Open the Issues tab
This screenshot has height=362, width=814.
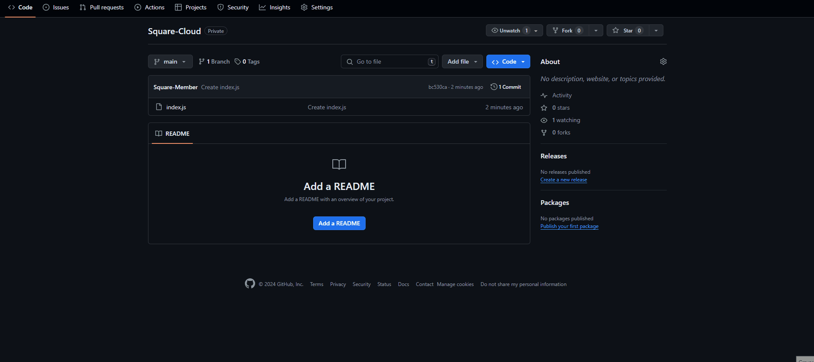click(56, 7)
